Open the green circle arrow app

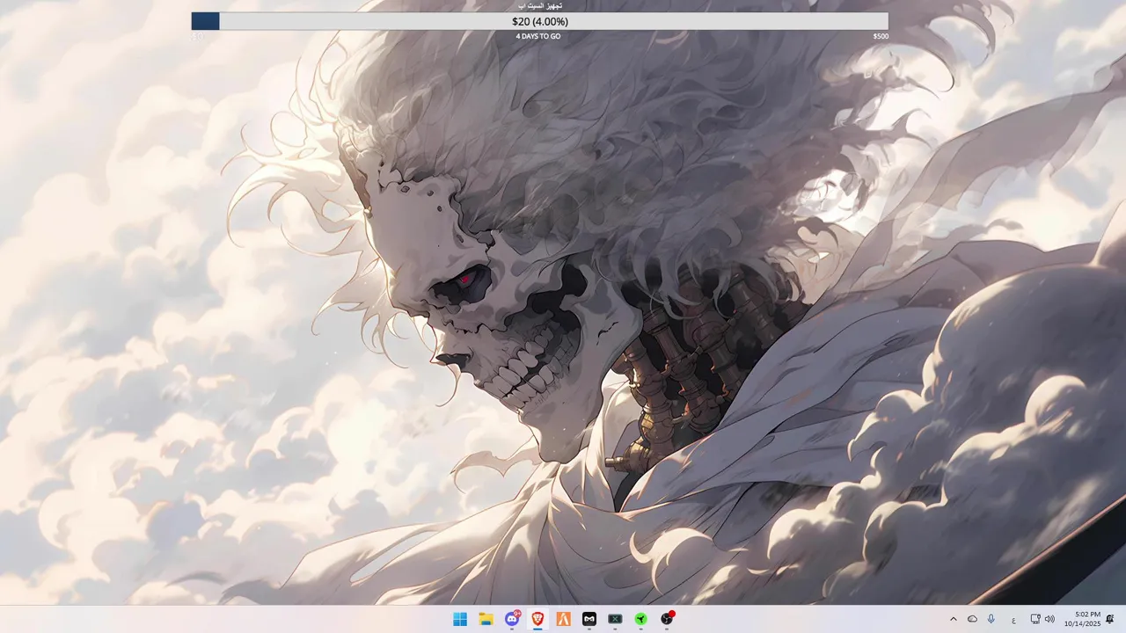tap(641, 619)
